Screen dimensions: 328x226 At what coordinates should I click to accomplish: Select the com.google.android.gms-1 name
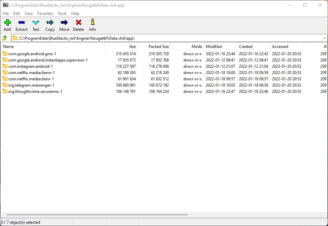[x=32, y=54]
